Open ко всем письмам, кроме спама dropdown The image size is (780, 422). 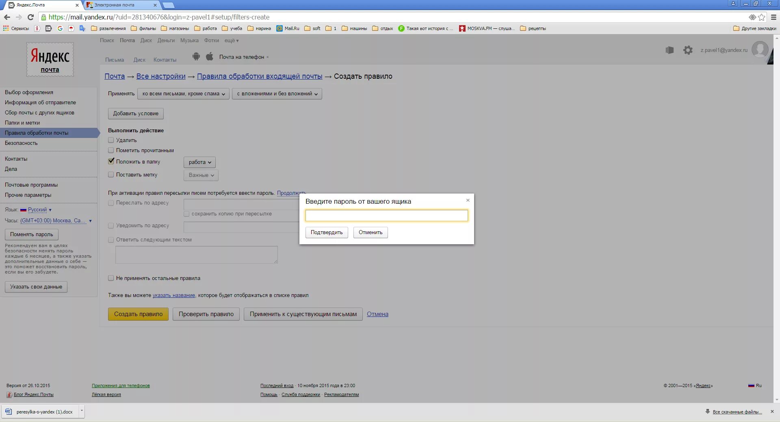tap(183, 94)
